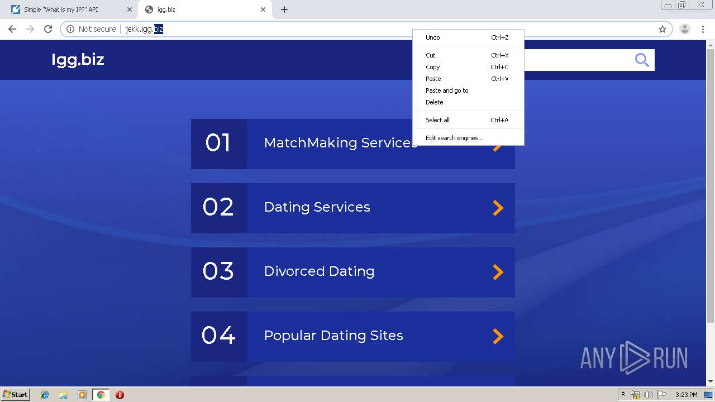
Task: Close the igg.biz tab
Action: (x=263, y=9)
